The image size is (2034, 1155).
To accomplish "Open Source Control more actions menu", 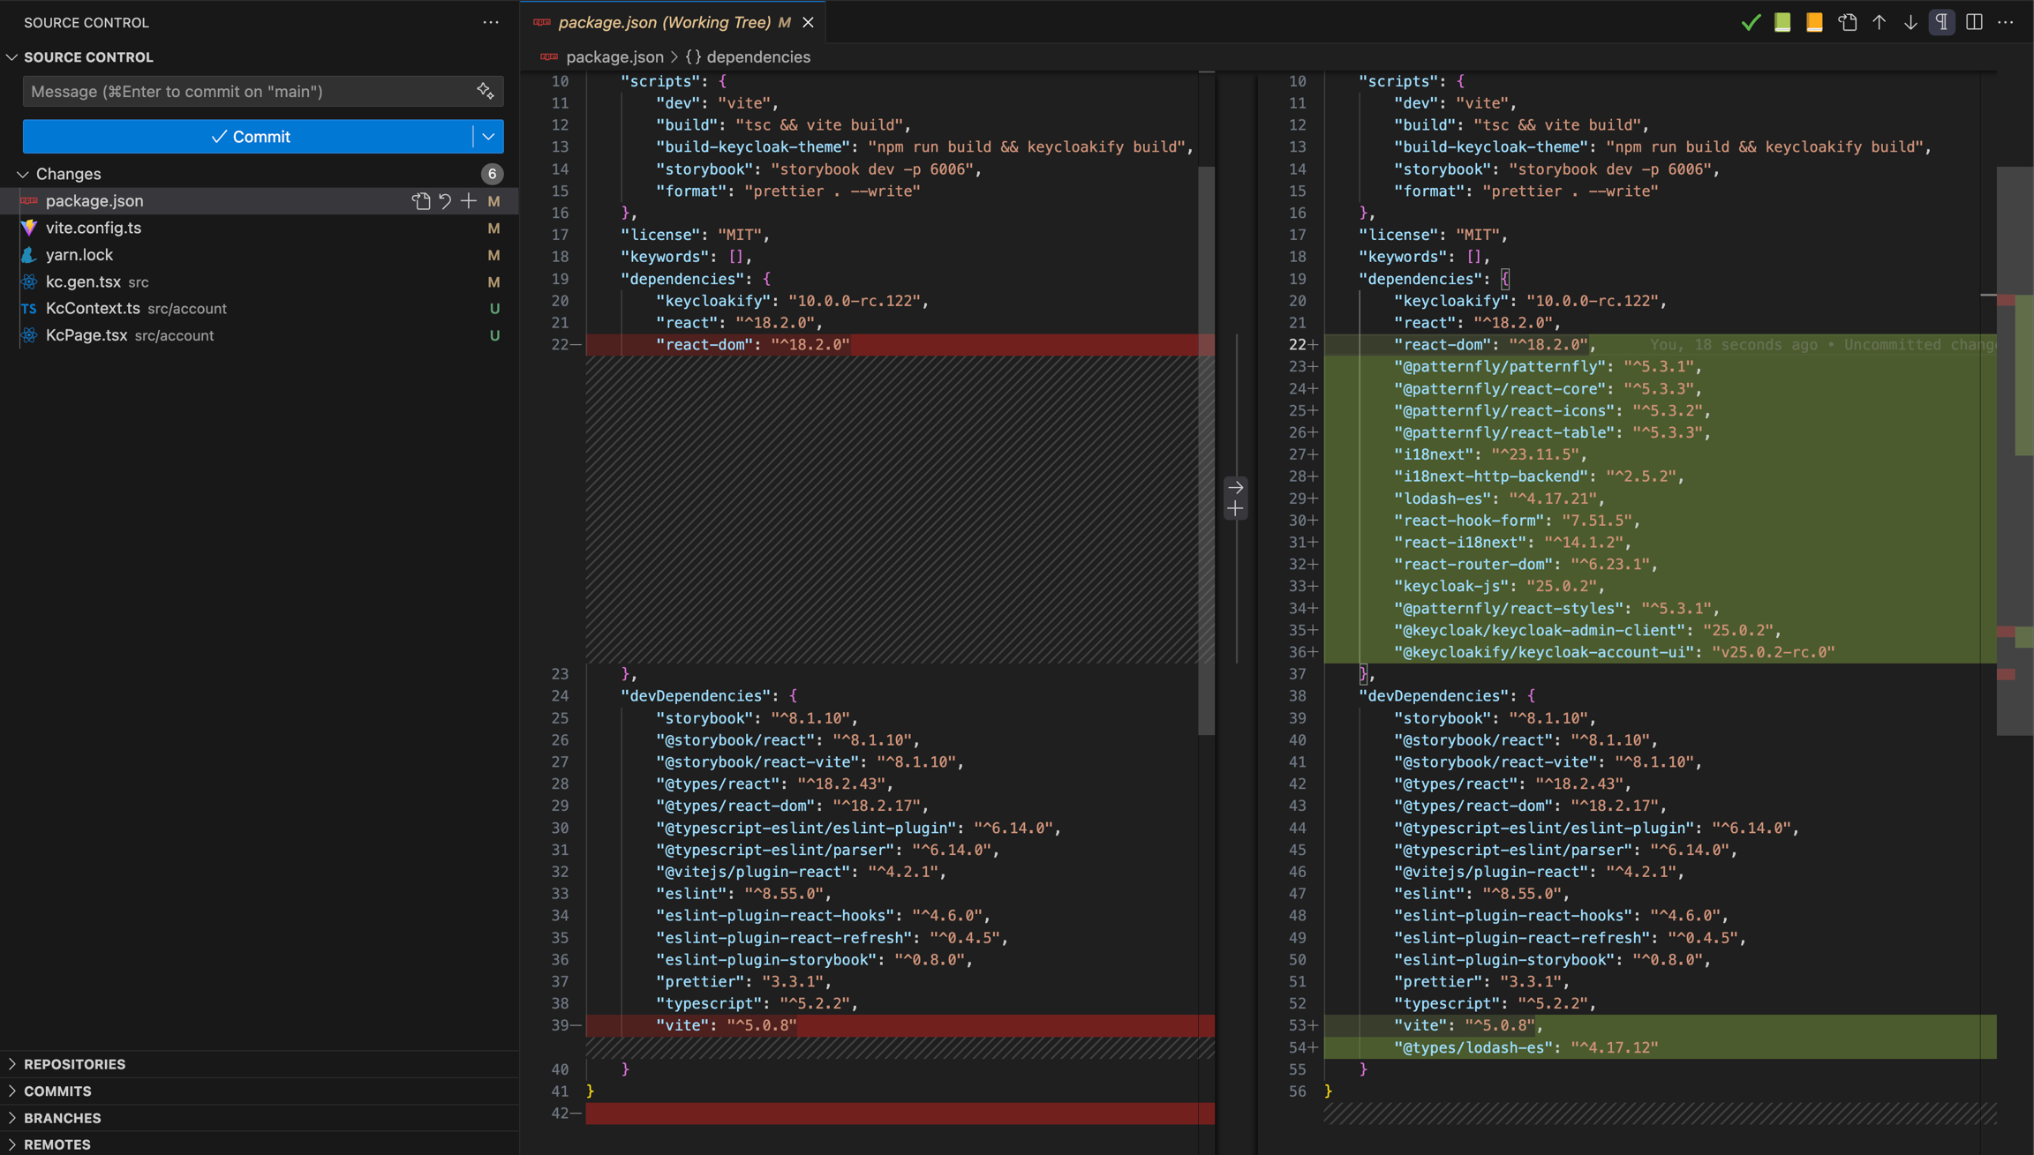I will point(491,23).
